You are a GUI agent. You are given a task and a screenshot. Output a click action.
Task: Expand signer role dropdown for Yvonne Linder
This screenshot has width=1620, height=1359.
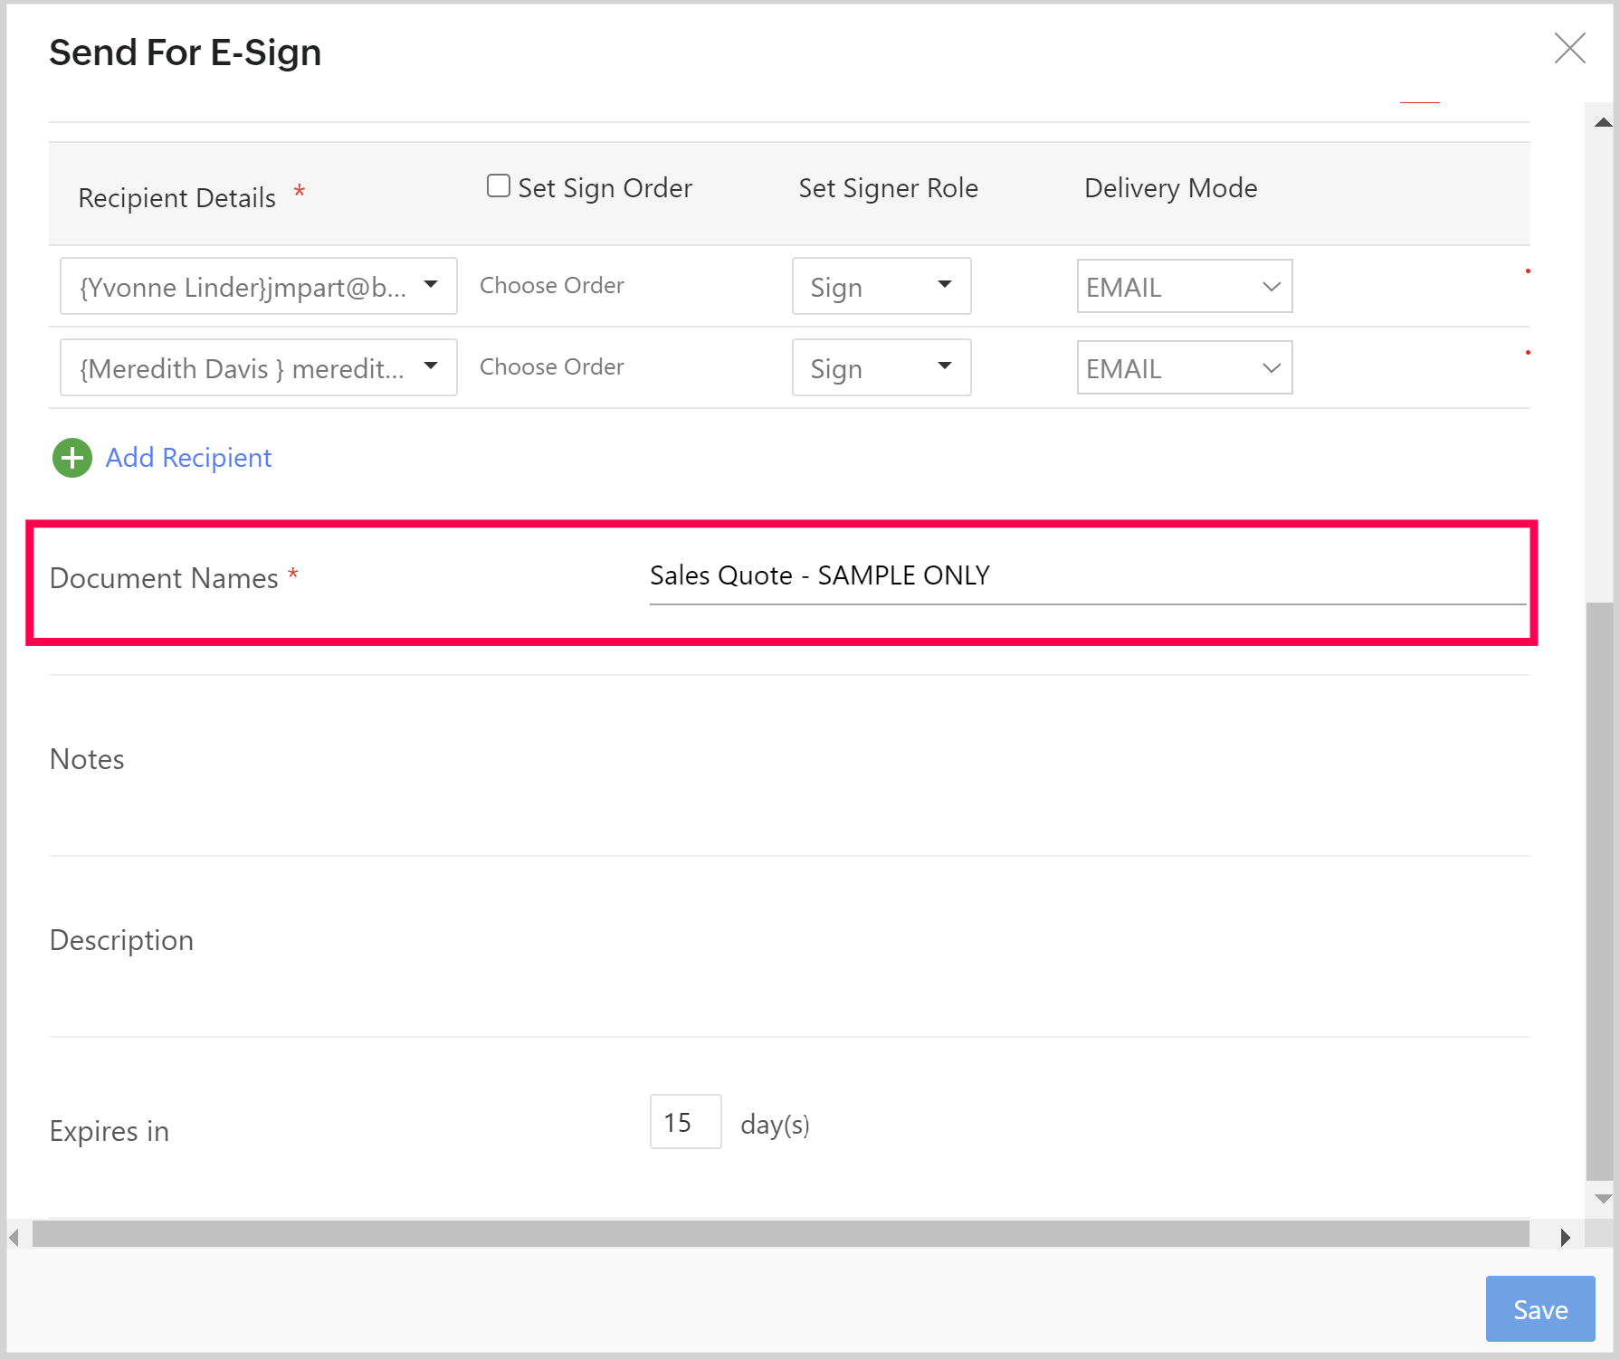click(881, 287)
